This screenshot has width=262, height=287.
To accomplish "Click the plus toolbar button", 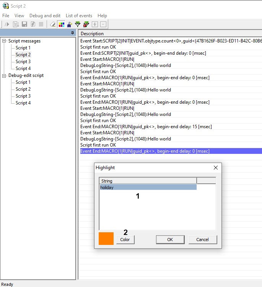I will [x=95, y=24].
